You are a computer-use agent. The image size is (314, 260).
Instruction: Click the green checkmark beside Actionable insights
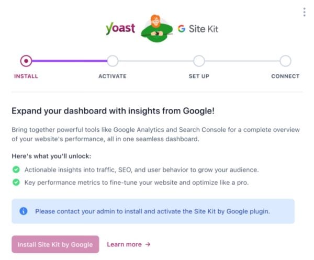(16, 169)
